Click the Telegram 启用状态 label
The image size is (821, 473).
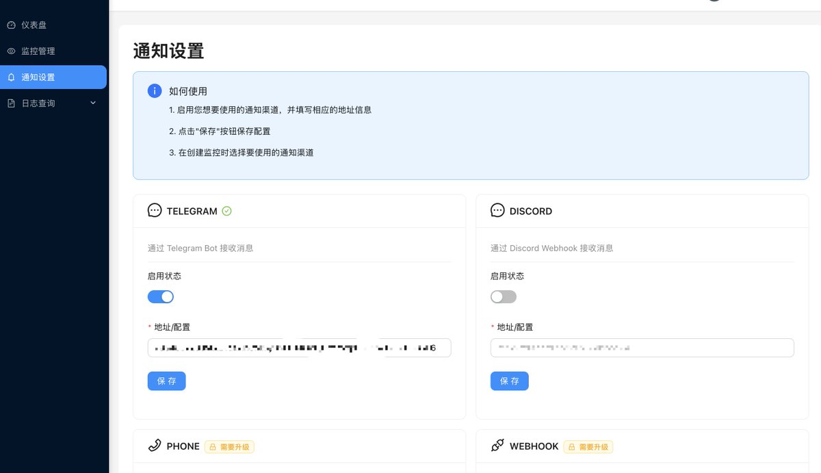click(x=164, y=276)
